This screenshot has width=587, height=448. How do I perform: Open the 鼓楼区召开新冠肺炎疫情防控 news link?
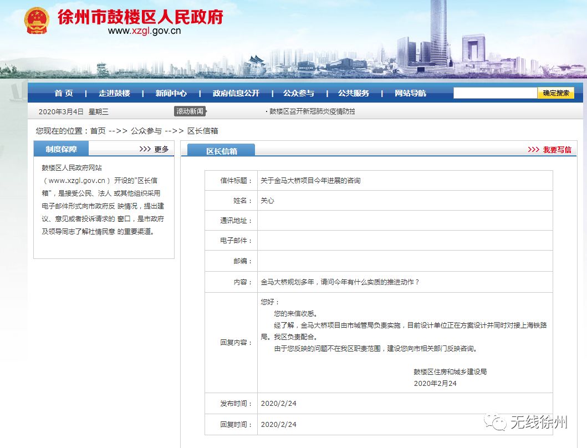tap(312, 111)
